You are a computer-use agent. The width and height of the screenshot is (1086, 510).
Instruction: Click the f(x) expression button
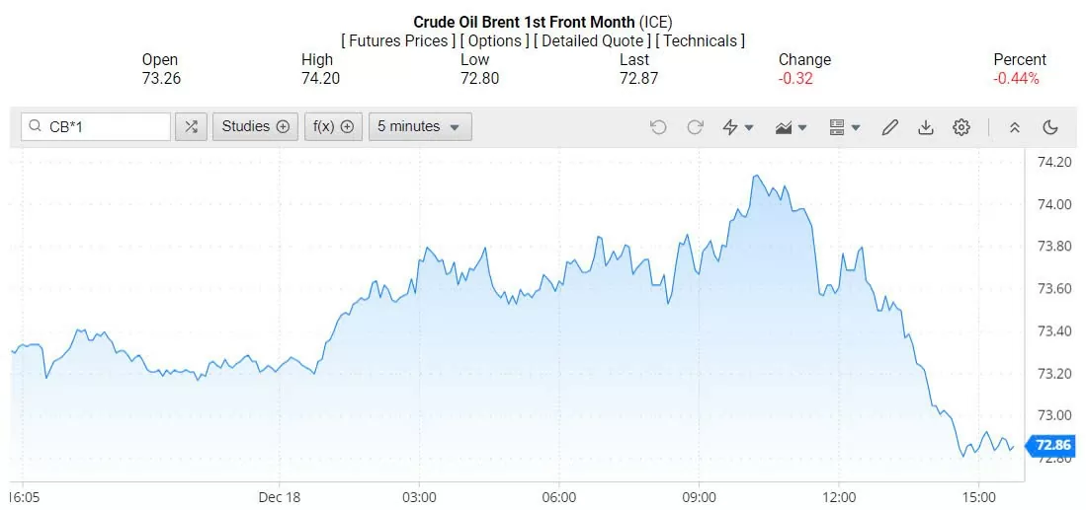tap(334, 126)
